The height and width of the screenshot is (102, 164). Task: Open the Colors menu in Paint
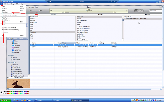point(18,4)
